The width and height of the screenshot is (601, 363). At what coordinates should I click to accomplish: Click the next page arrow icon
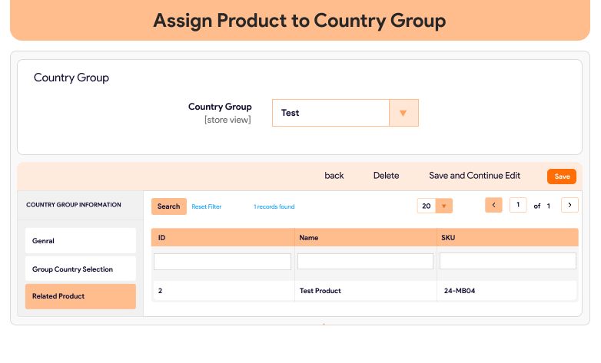569,205
